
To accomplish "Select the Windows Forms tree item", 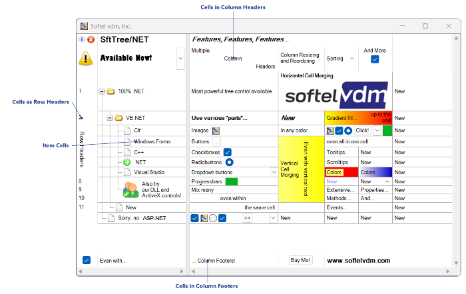I will (x=152, y=141).
